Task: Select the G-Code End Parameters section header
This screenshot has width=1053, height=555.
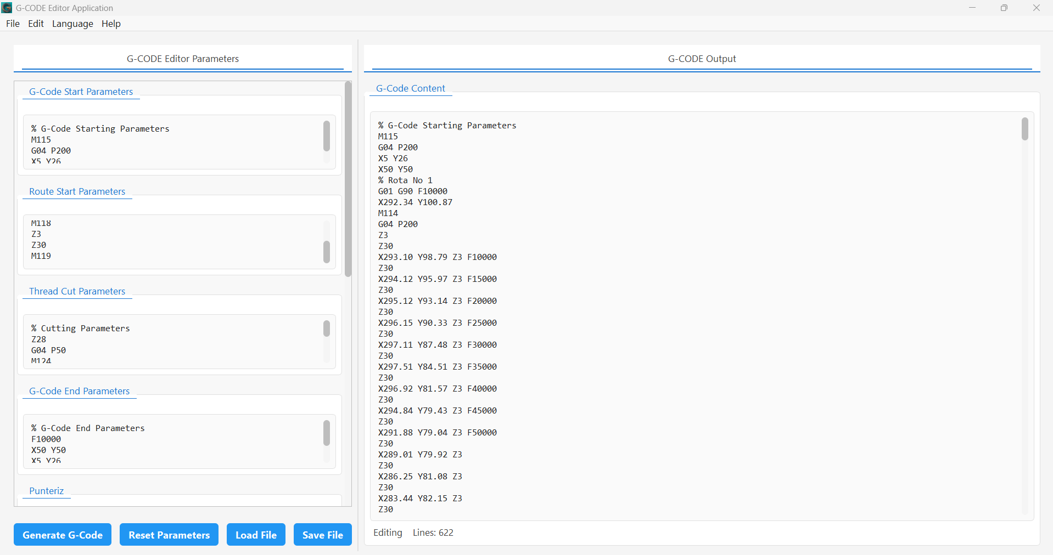Action: click(79, 391)
